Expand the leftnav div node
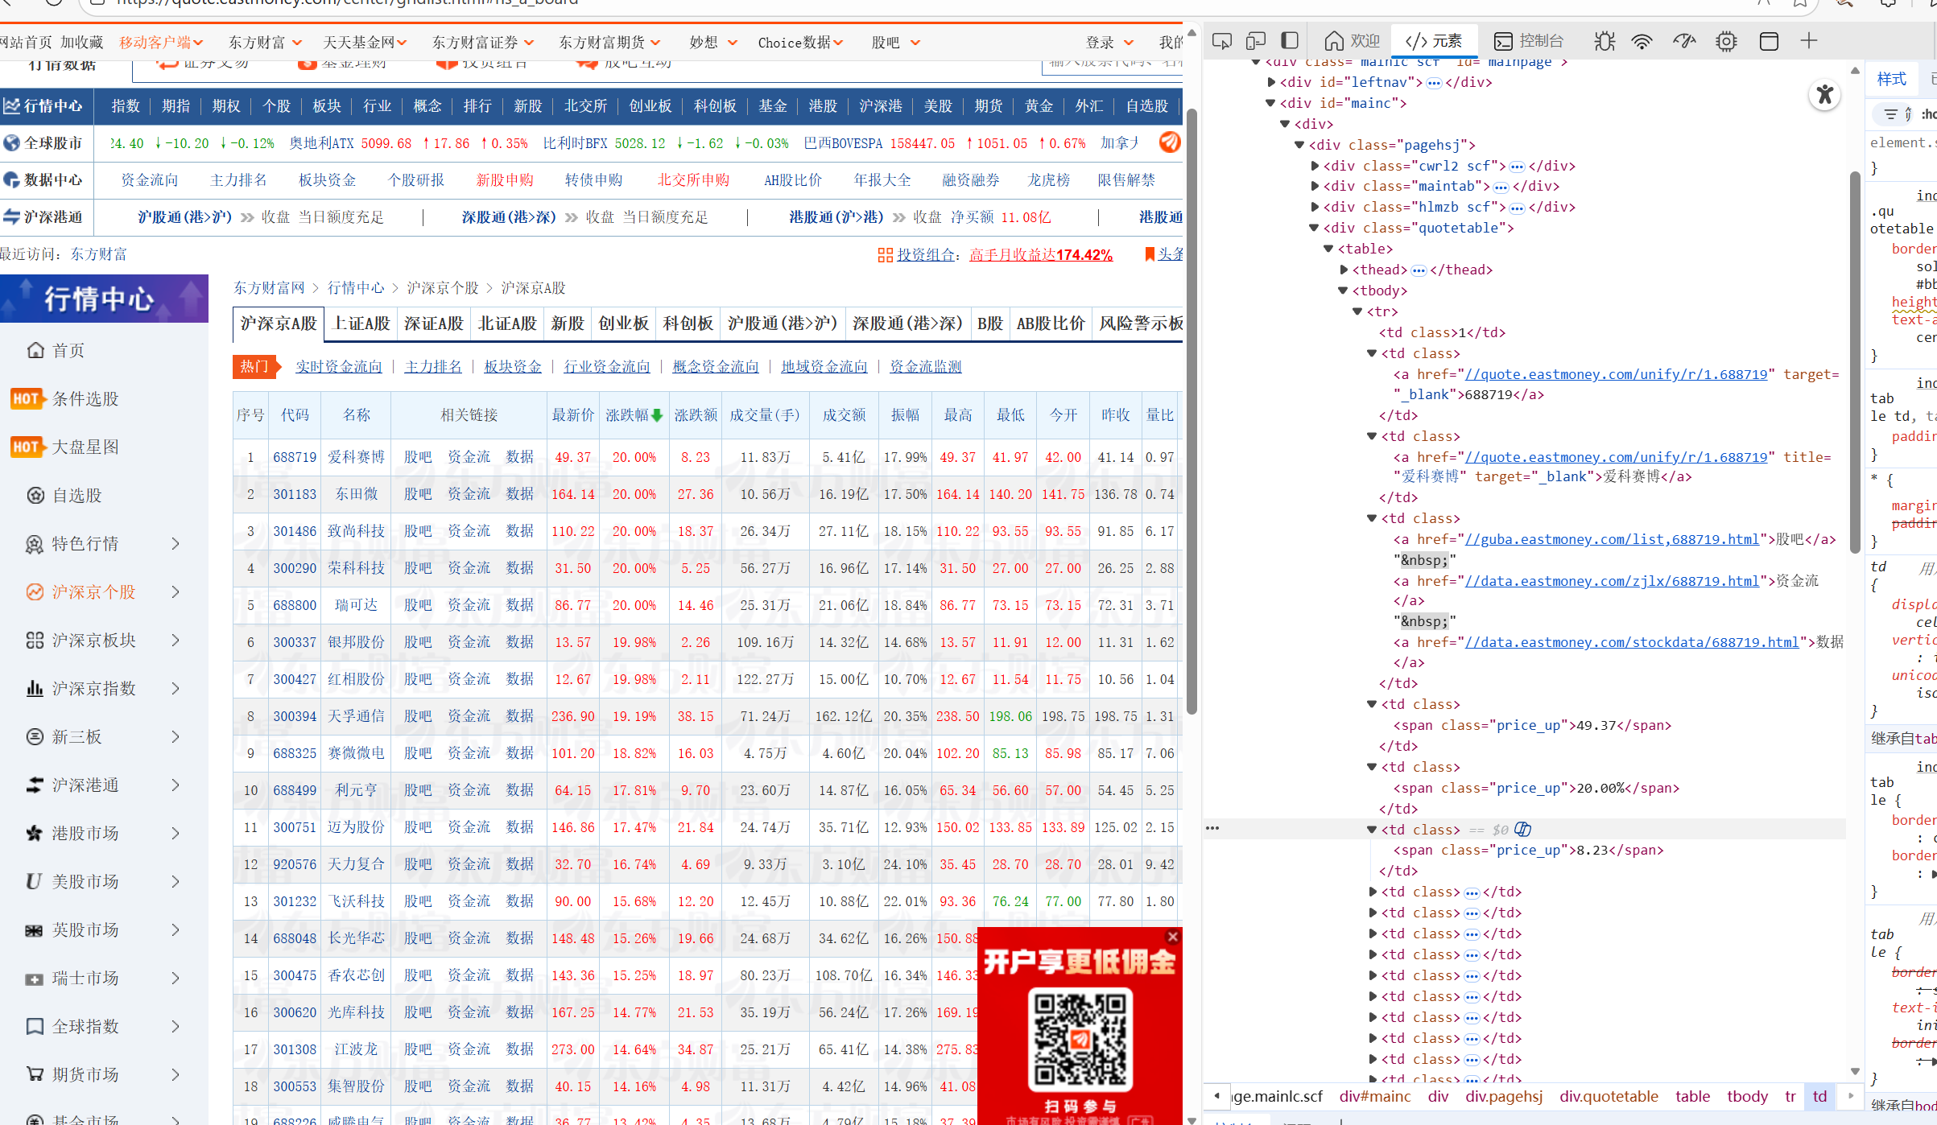This screenshot has height=1125, width=1937. [1271, 82]
